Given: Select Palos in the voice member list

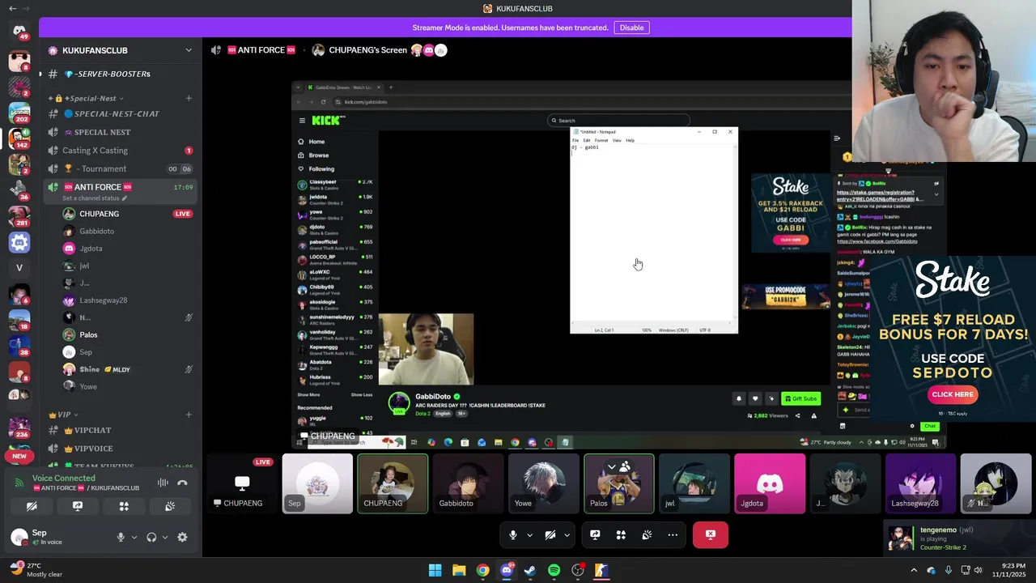Looking at the screenshot, I should click(x=128, y=334).
